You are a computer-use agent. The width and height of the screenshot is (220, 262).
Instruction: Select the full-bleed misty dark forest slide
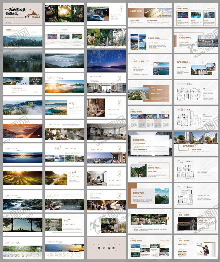[x=23, y=61]
